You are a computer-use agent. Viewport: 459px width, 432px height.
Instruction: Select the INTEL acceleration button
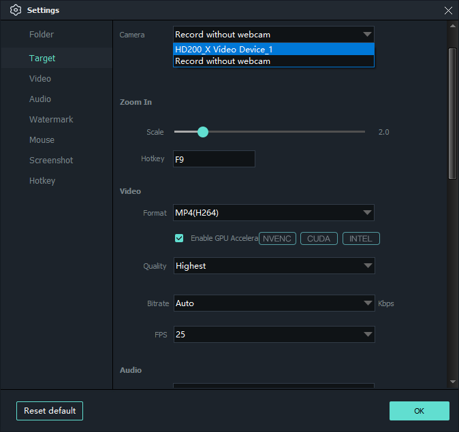[361, 239]
